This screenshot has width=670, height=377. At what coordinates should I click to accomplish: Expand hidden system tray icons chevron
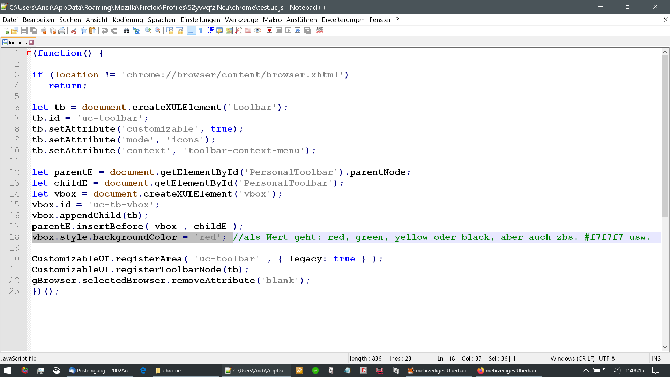586,370
